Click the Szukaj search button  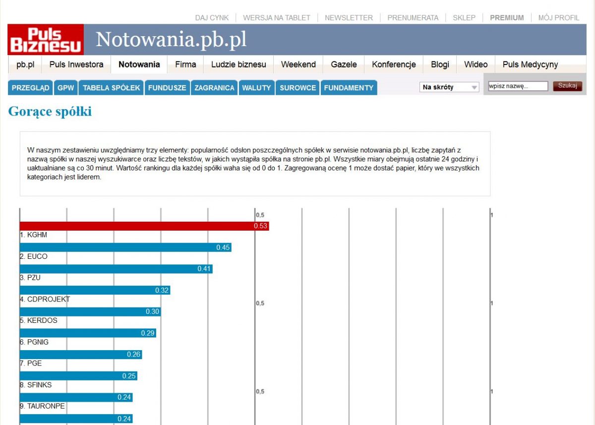(568, 86)
